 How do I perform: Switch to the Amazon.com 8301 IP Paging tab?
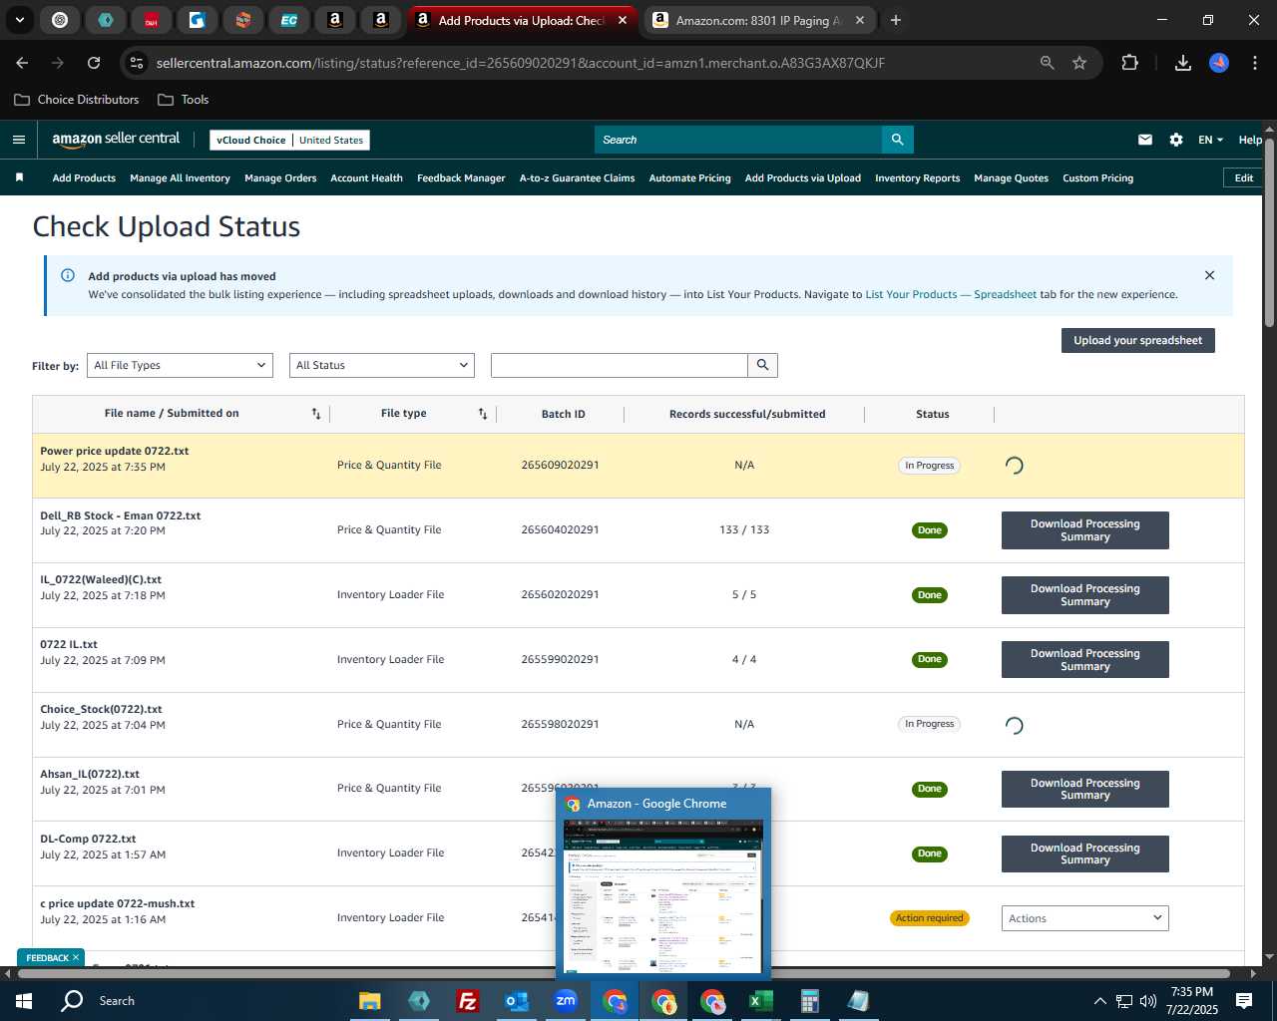click(x=758, y=20)
